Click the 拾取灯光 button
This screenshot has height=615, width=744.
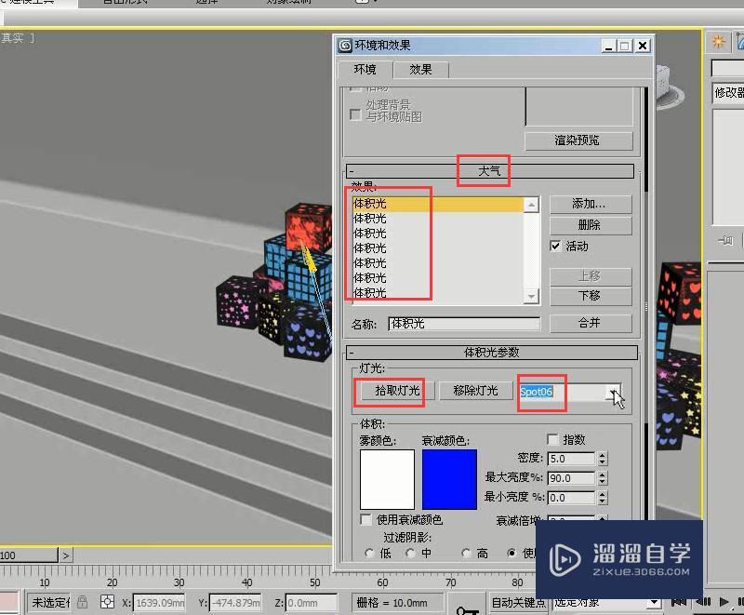pyautogui.click(x=397, y=391)
